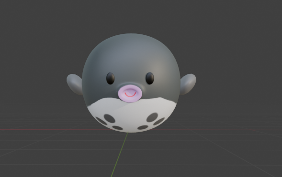This screenshot has width=282, height=177.
Task: Select the right side fin
Action: tap(188, 84)
